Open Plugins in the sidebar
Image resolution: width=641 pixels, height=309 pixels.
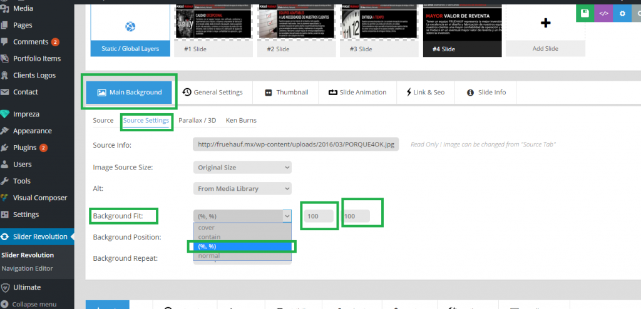click(x=24, y=148)
